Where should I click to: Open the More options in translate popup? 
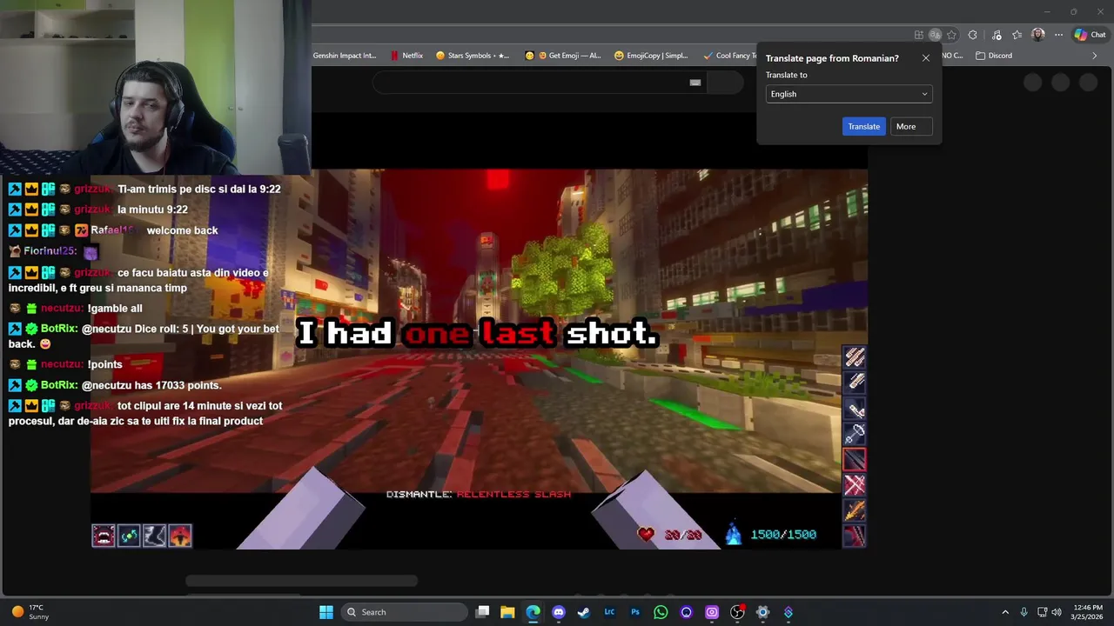pyautogui.click(x=911, y=127)
